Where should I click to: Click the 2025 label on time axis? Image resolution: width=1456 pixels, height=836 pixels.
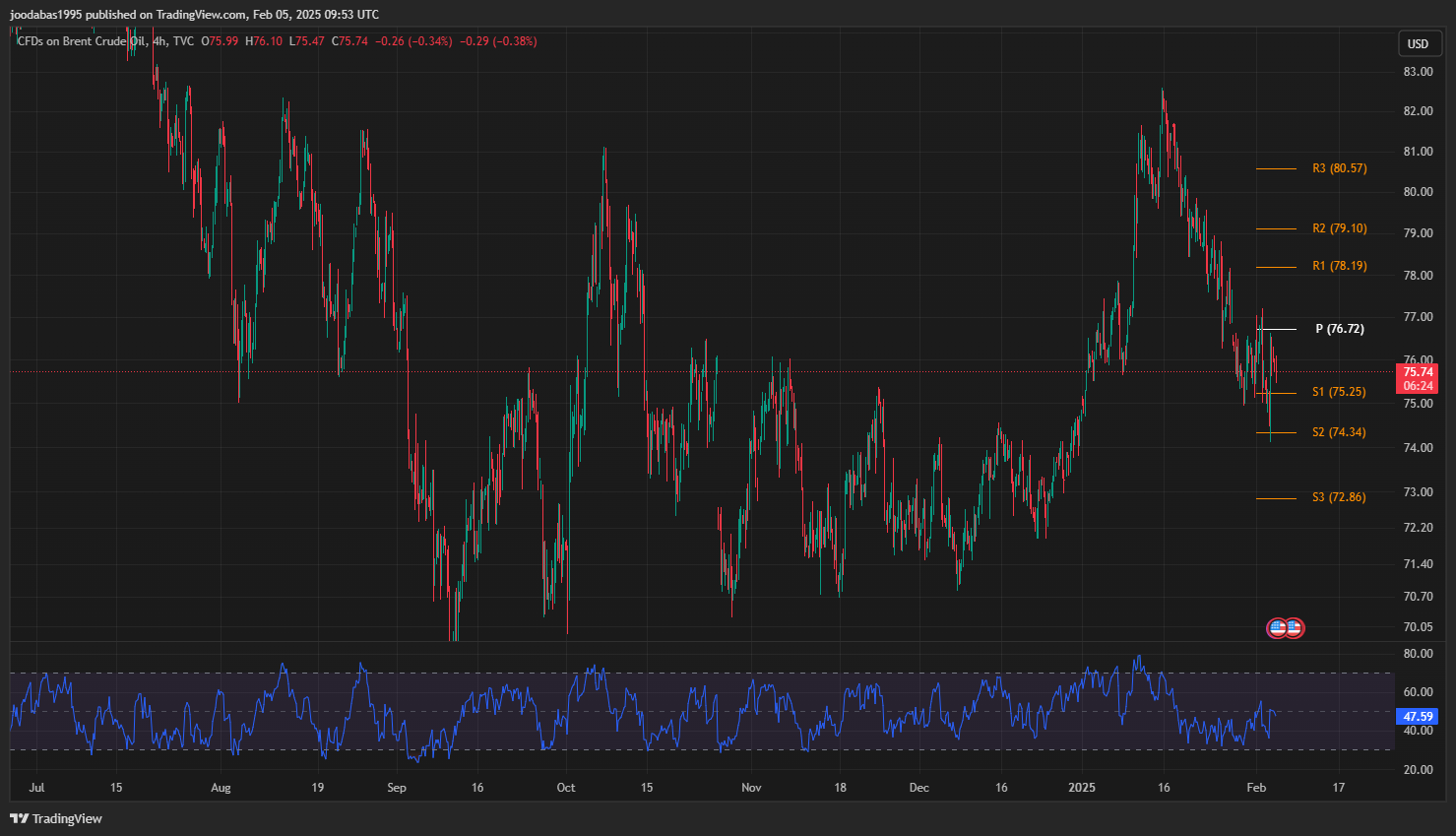pos(1082,788)
